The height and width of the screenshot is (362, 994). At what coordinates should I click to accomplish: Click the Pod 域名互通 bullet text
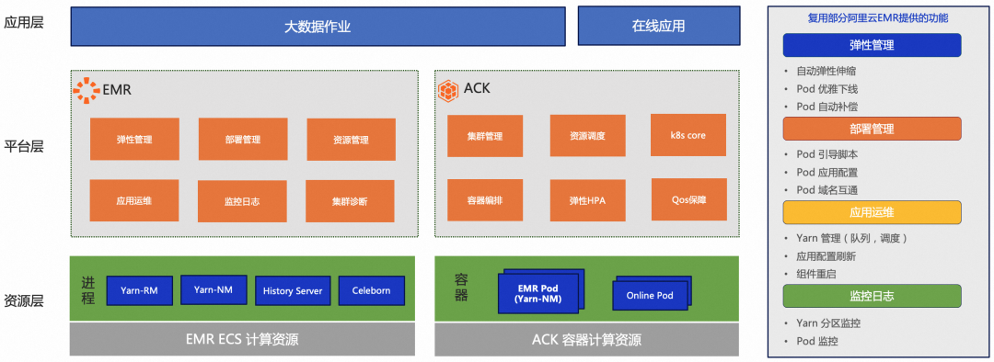[827, 190]
